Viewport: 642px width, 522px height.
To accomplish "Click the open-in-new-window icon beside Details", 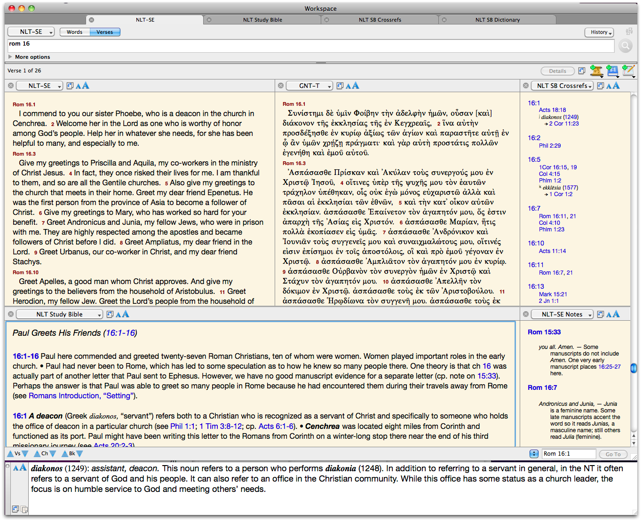I will 582,71.
